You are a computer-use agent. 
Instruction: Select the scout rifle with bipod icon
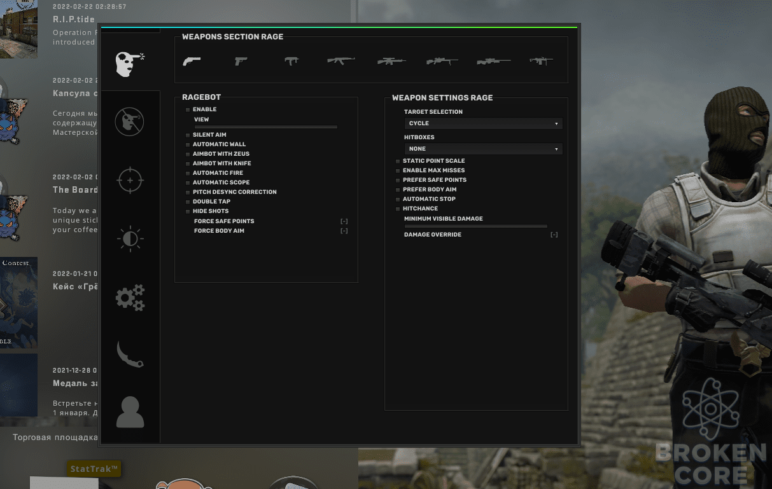pos(442,61)
